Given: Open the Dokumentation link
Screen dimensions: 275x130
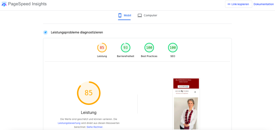Looking at the screenshot, I should tap(263, 4).
